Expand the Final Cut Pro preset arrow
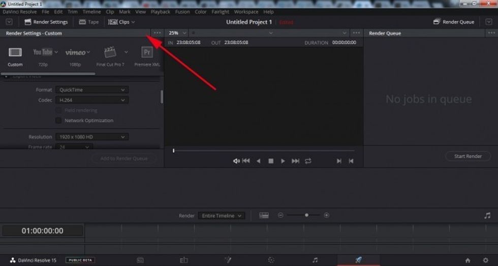 click(126, 52)
